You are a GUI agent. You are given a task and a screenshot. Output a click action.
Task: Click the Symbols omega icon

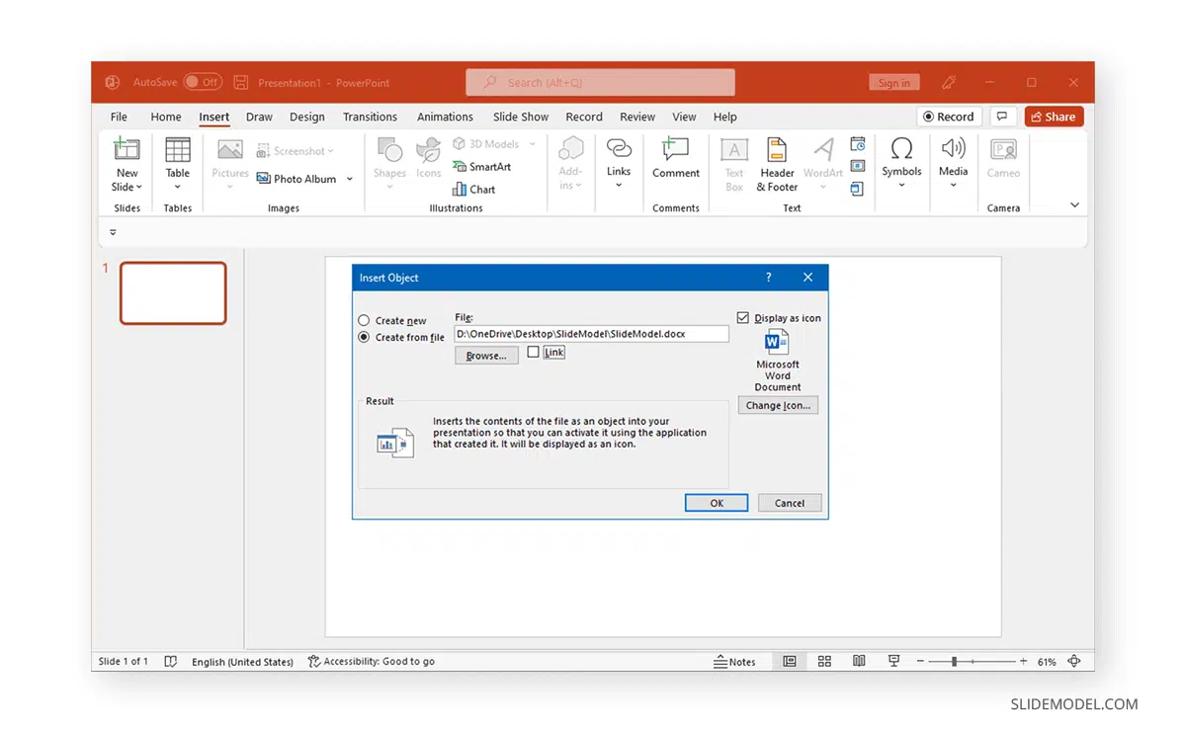point(901,149)
